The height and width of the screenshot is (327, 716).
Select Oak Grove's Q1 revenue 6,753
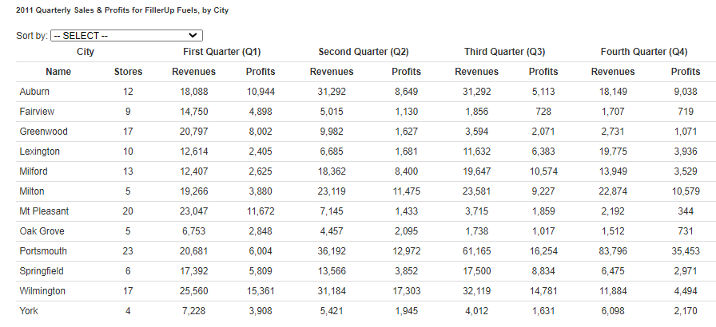point(193,231)
